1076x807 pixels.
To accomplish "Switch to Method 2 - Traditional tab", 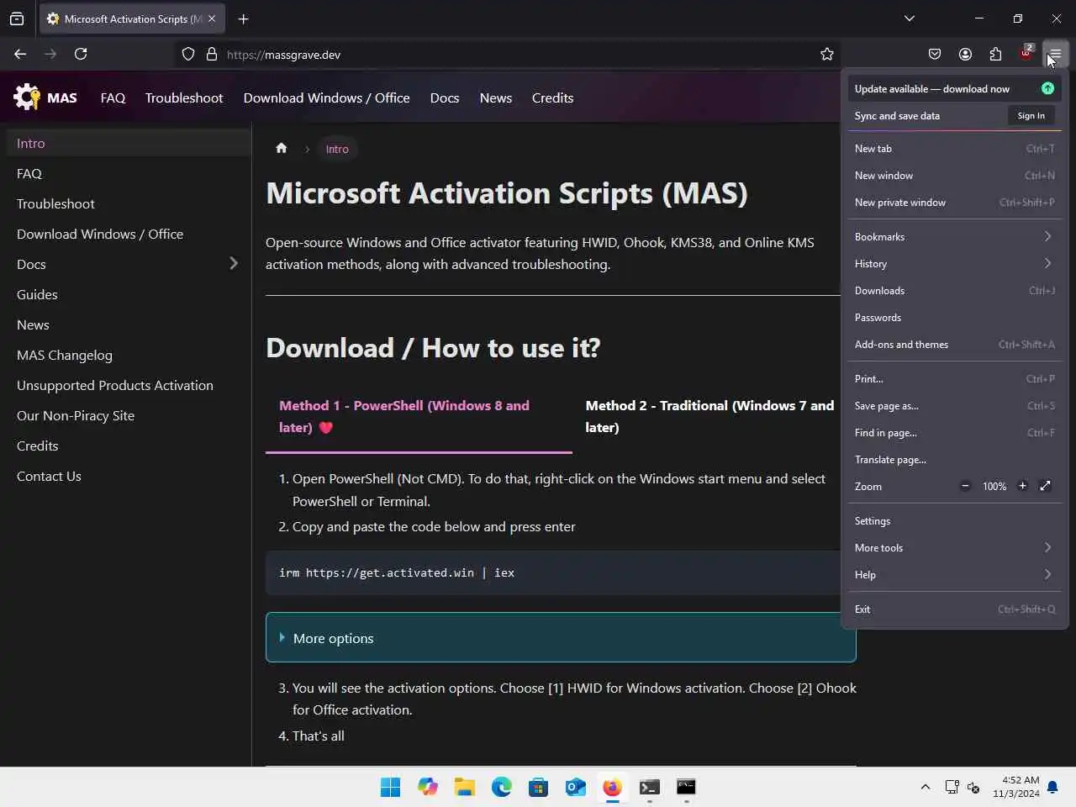I will 709,416.
